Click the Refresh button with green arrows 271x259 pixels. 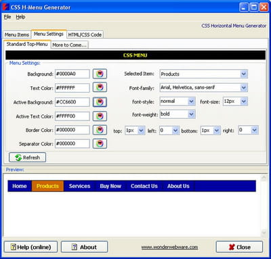point(27,158)
